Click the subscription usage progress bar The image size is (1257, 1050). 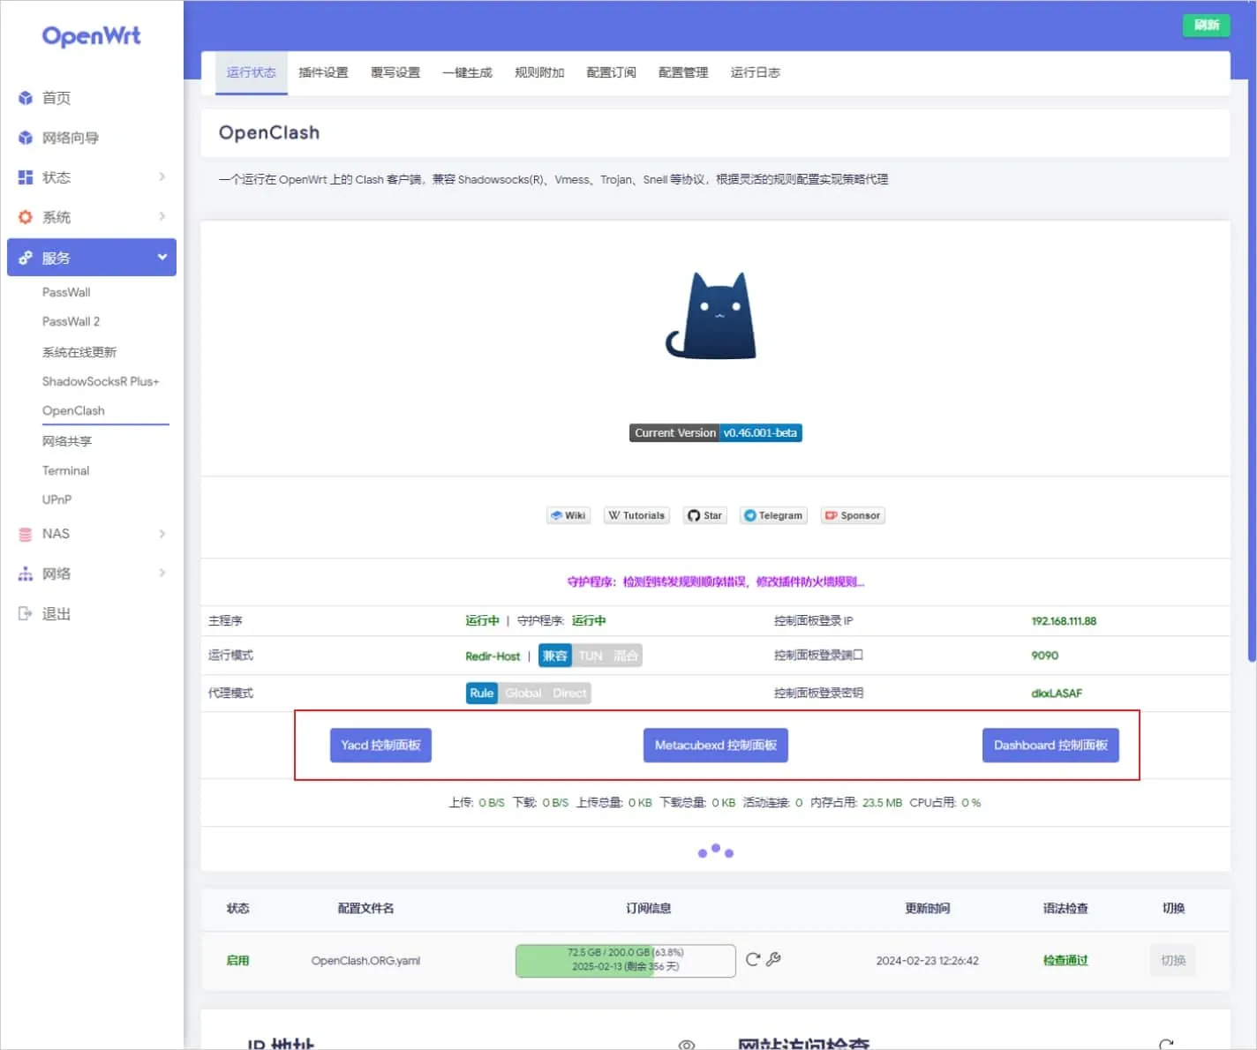coord(625,960)
